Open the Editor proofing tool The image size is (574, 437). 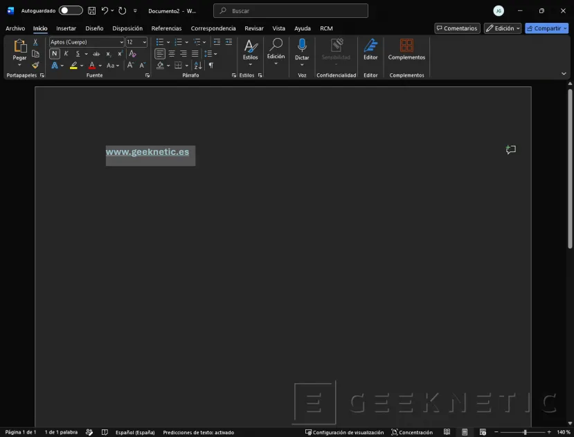point(370,49)
